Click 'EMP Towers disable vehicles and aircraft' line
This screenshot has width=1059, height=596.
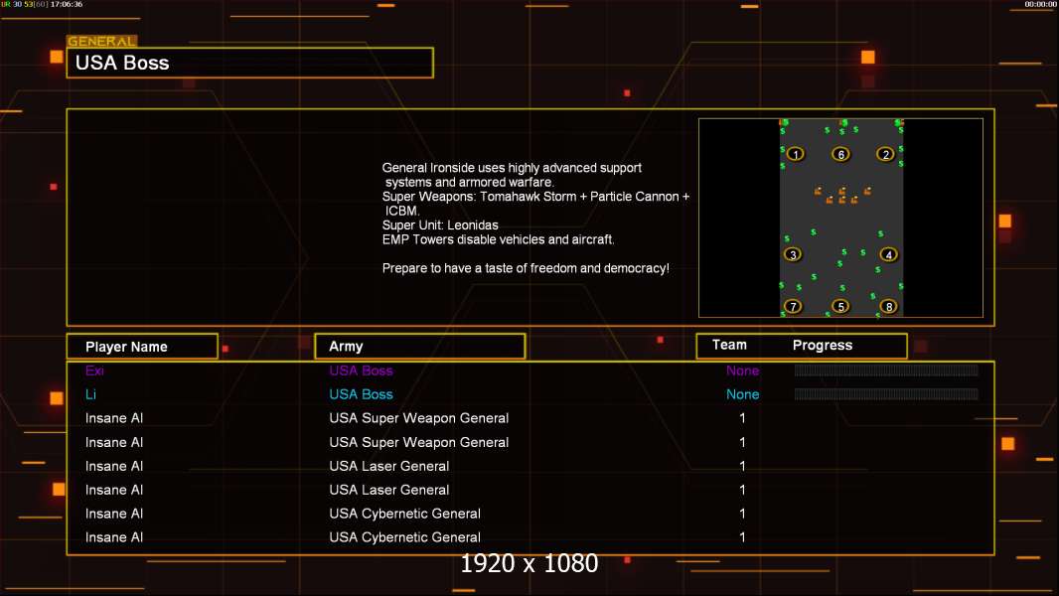[499, 239]
